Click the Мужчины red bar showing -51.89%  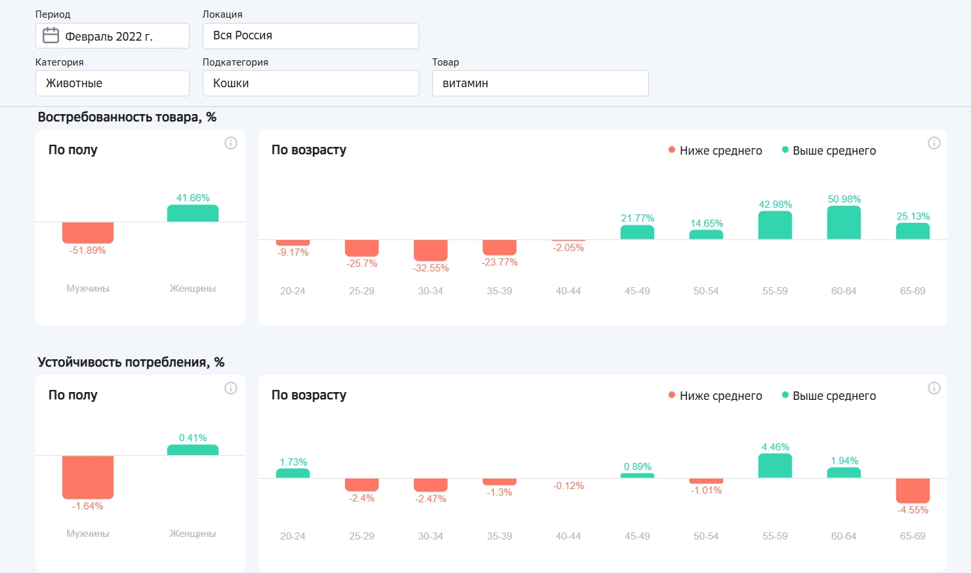(x=88, y=233)
